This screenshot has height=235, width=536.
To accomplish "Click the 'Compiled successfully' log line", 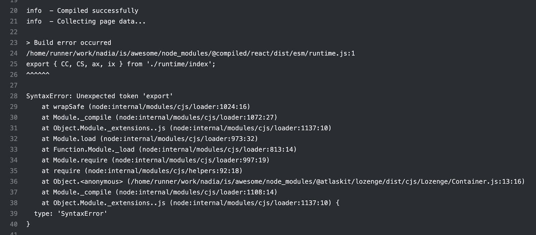I will [82, 11].
